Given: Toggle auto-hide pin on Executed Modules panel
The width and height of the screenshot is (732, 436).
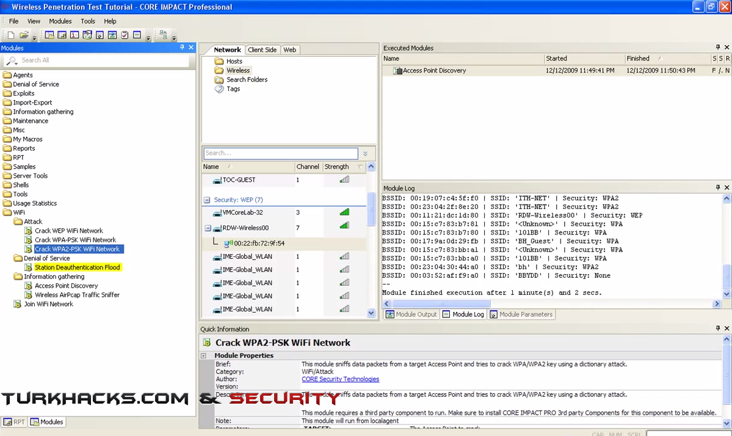Looking at the screenshot, I should [x=717, y=47].
